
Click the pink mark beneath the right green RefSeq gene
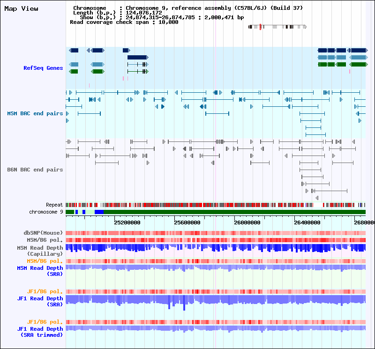(350, 71)
